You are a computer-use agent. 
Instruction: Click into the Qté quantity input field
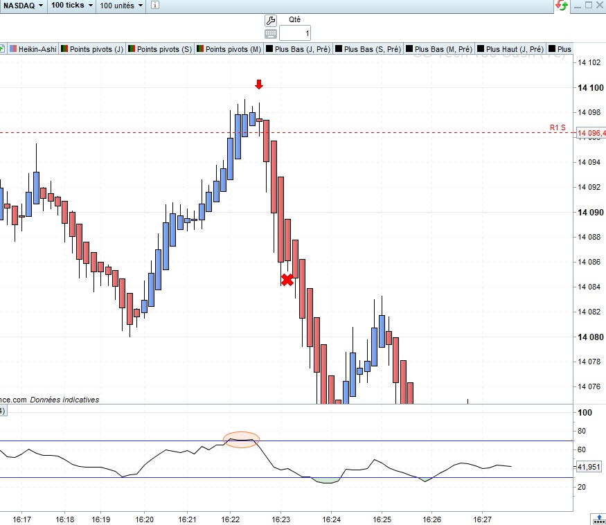(x=295, y=33)
